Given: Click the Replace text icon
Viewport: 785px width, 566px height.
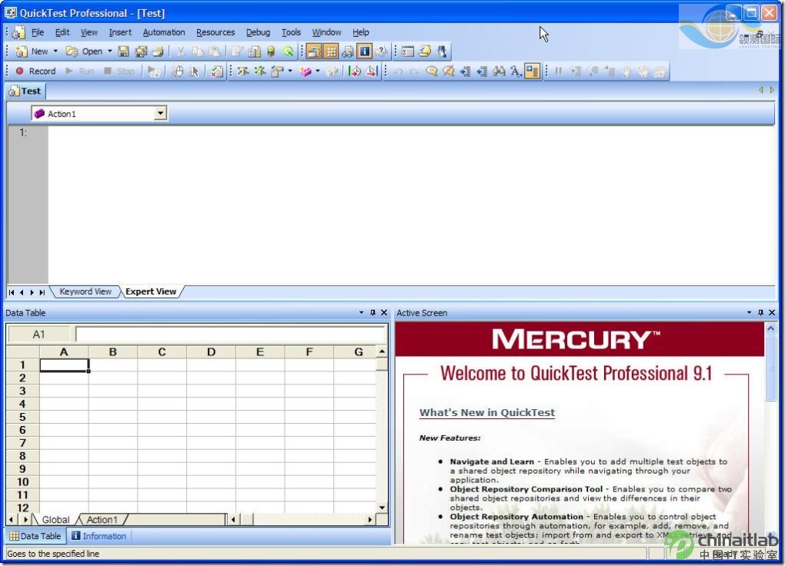Looking at the screenshot, I should tap(515, 71).
